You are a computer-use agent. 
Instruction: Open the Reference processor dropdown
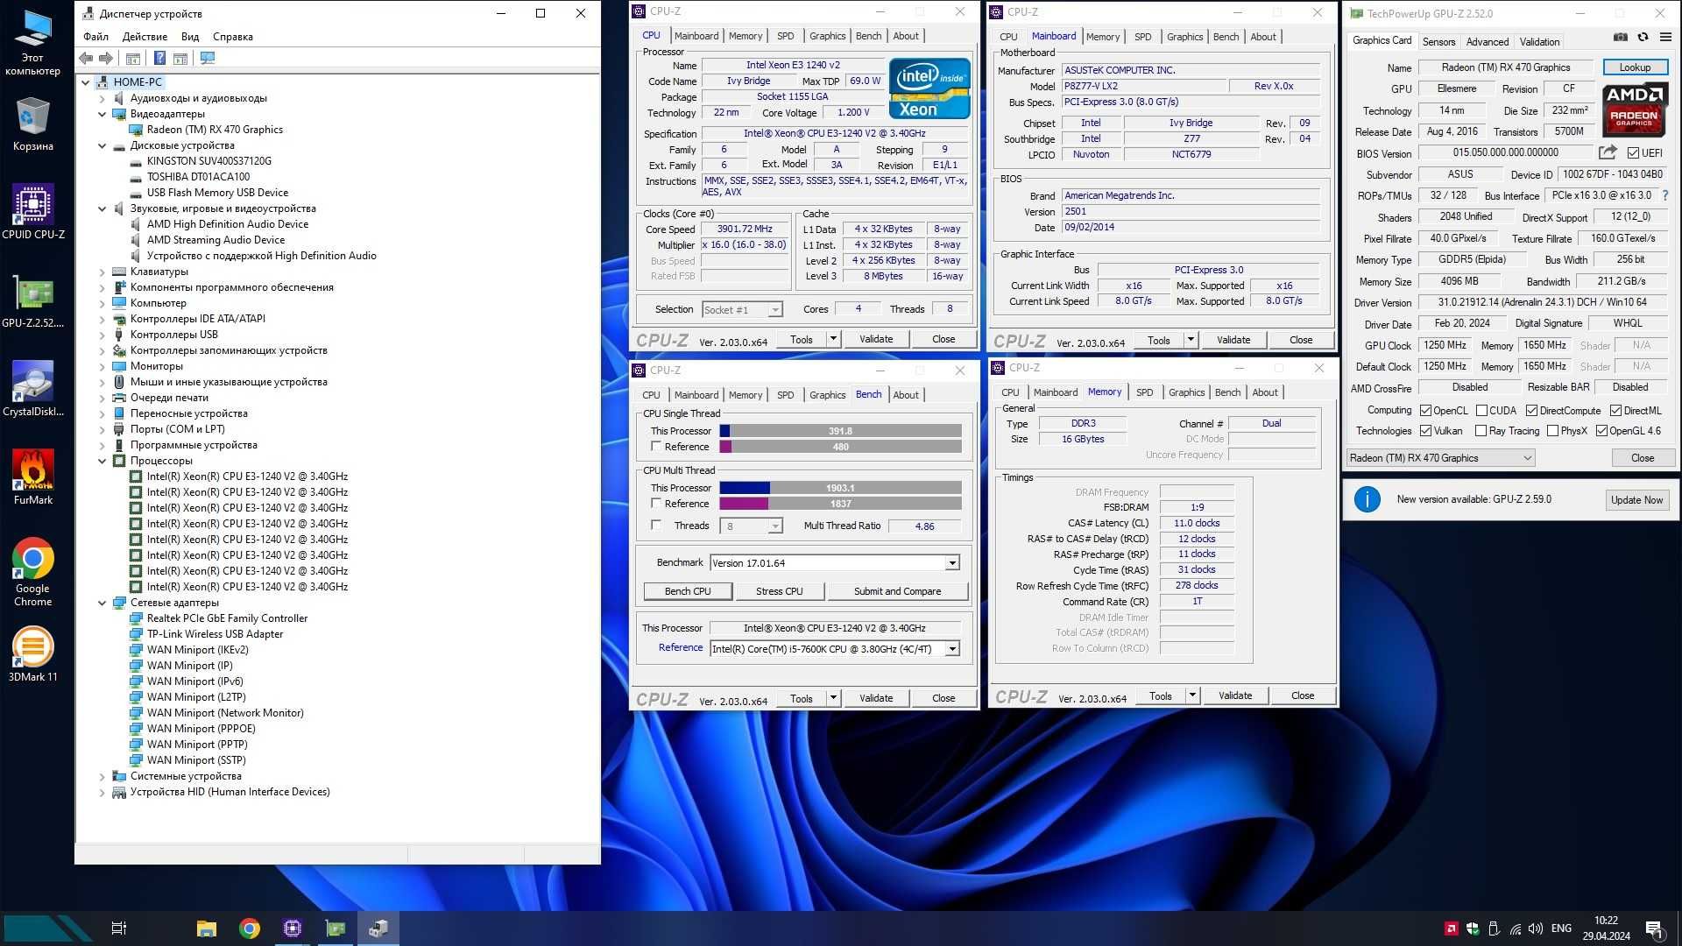coord(952,649)
